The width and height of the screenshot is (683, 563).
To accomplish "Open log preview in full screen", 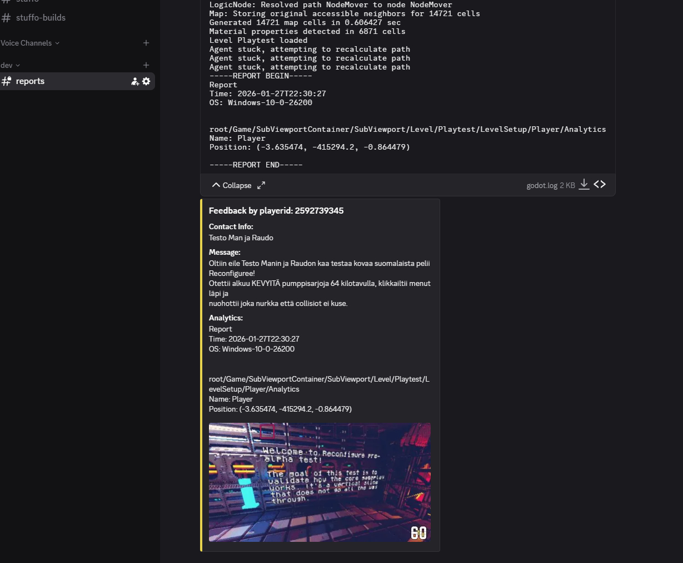I will click(x=261, y=185).
